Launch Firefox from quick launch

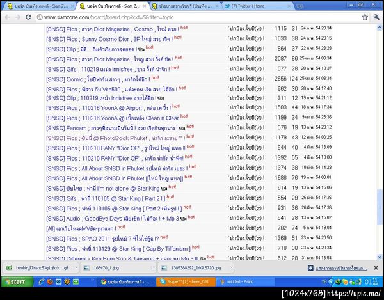[50, 281]
